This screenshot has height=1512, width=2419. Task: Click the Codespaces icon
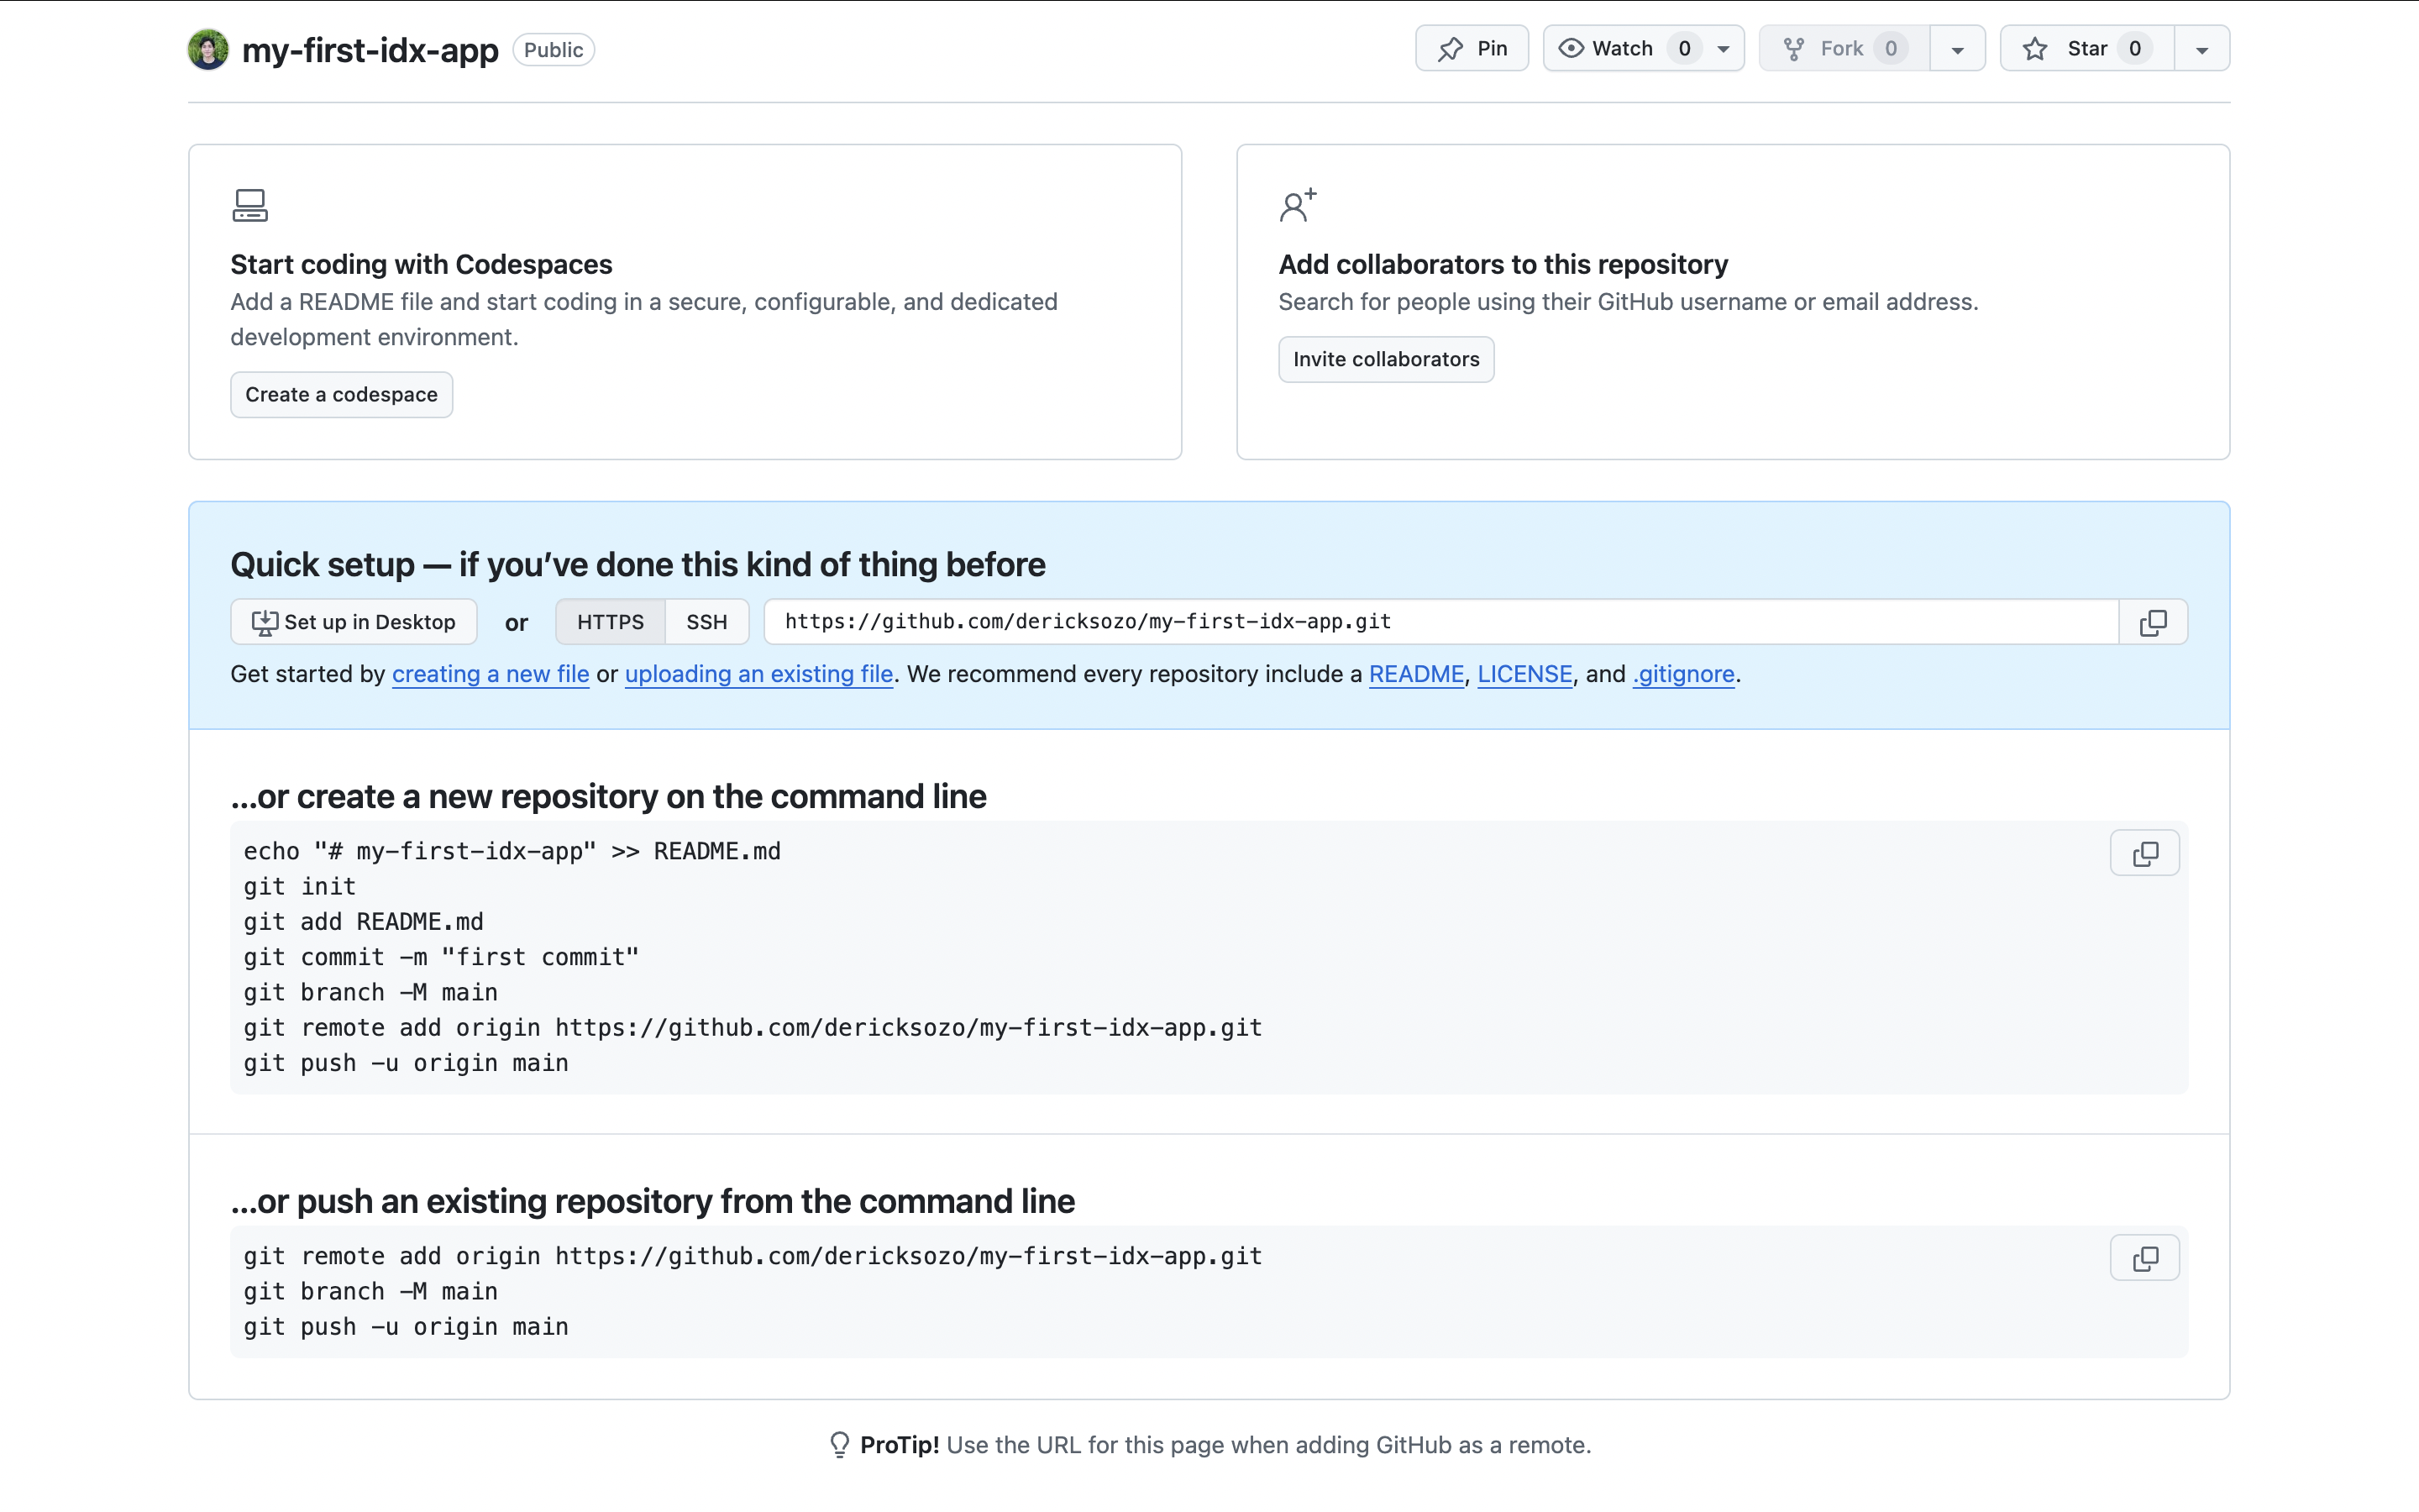point(250,206)
